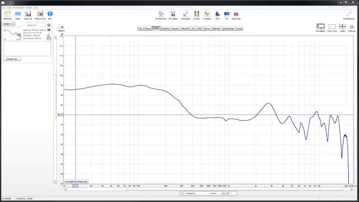359x202 pixels.
Task: Click the 24.0k Hz axis end label
Action: (x=353, y=186)
